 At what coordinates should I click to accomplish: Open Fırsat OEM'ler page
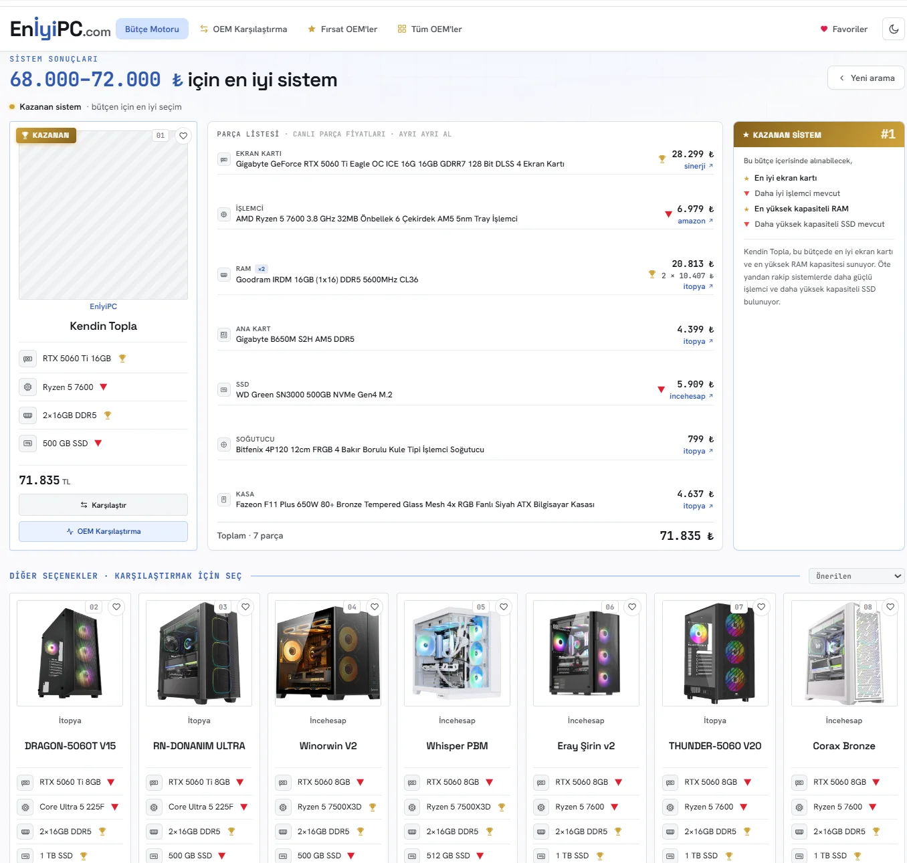click(342, 29)
